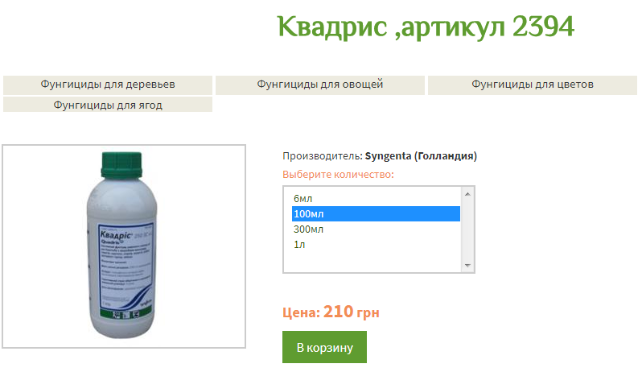
Task: Click the Syngenta (Голландия) manufacturer text
Action: [x=421, y=156]
